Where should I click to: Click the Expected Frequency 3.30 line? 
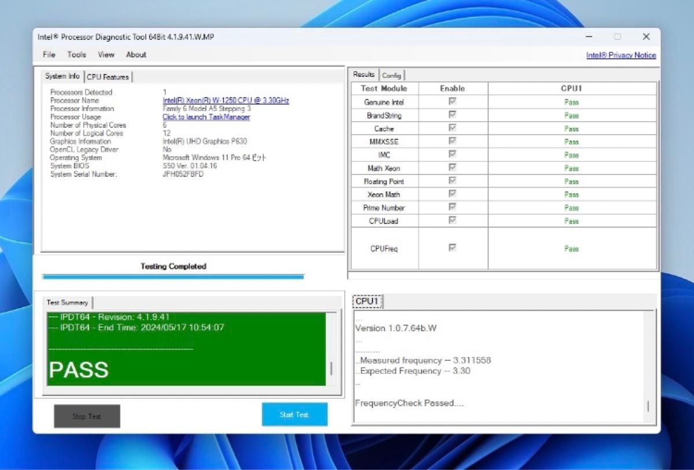point(412,371)
